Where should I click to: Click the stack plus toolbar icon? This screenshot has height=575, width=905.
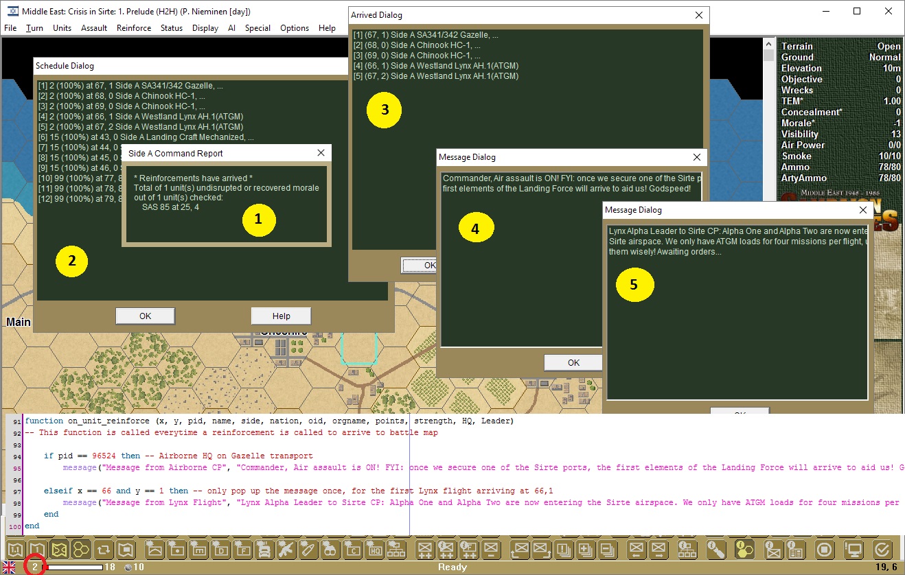tap(586, 549)
